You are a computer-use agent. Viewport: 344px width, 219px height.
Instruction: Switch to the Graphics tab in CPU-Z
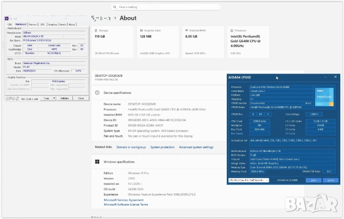[53, 25]
